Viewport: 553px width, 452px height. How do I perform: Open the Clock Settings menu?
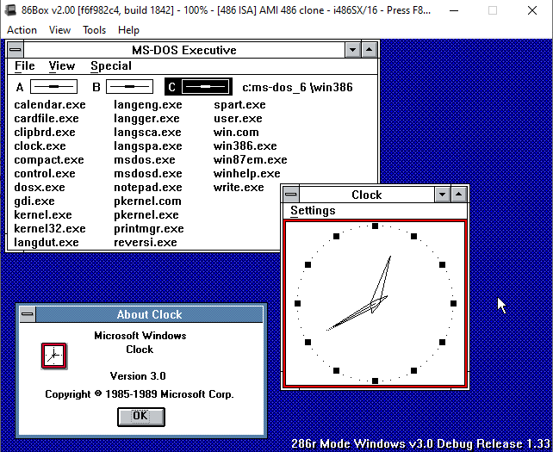pos(313,210)
